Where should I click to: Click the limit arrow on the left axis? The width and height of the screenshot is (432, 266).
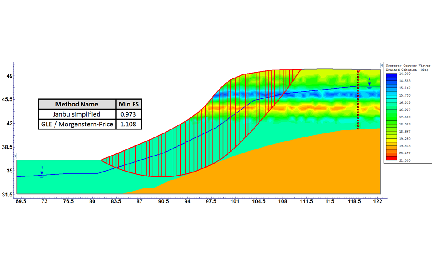click(16, 156)
